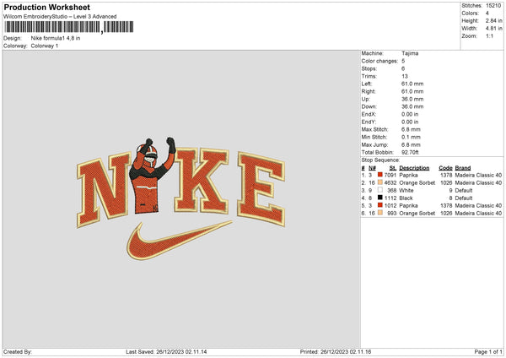The width and height of the screenshot is (506, 358).
Task: Click the 'Printed: 26/12/2023 02.11.16' text
Action: click(336, 352)
